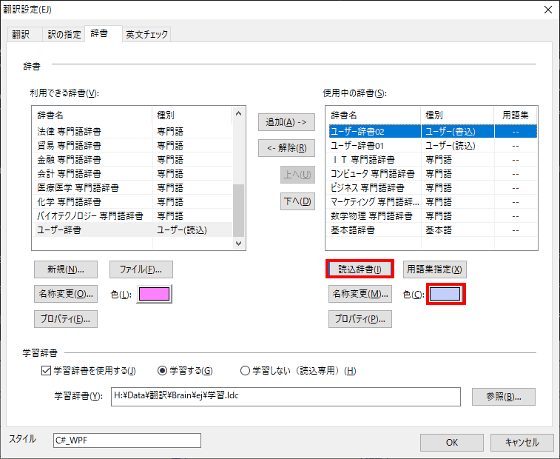Image resolution: width=560 pixels, height=459 pixels.
Task: Open プロパティ(E)... for available dictionary
Action: tap(66, 319)
